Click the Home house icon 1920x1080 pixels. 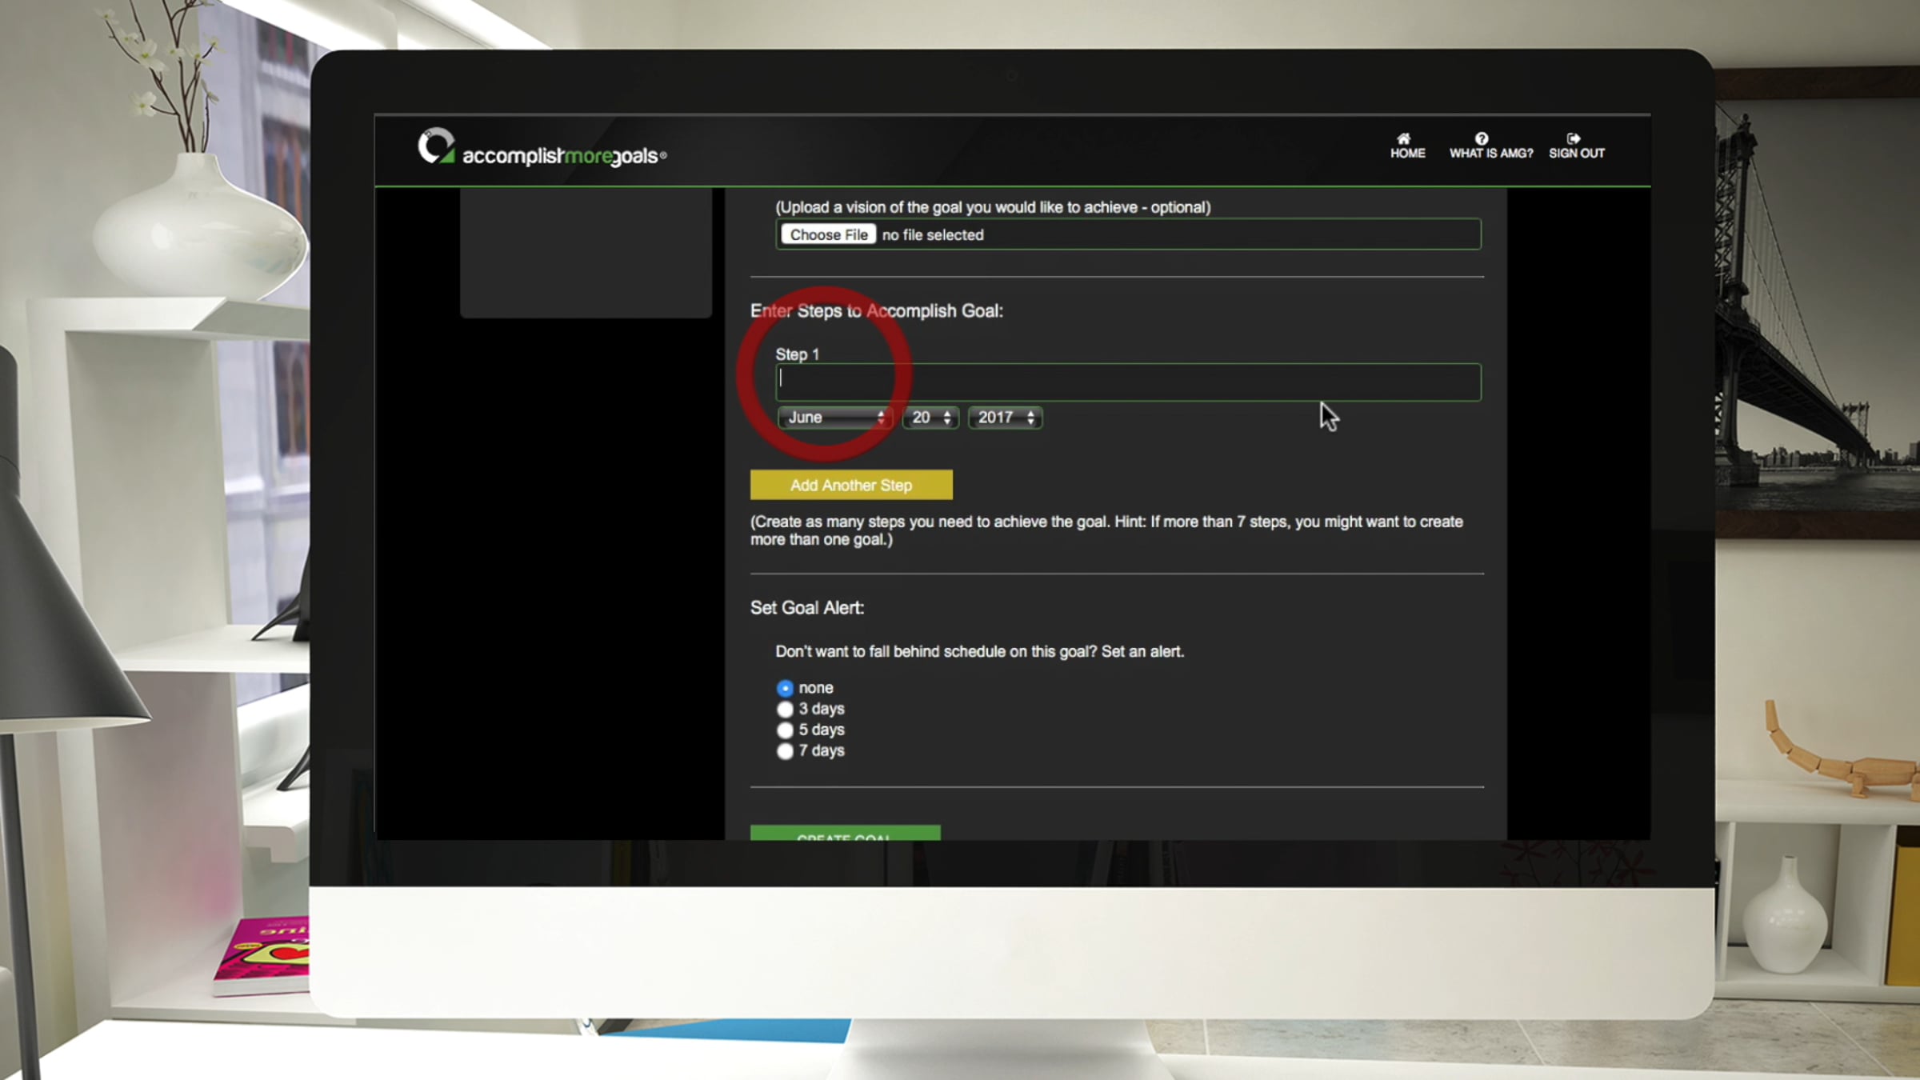[1403, 138]
